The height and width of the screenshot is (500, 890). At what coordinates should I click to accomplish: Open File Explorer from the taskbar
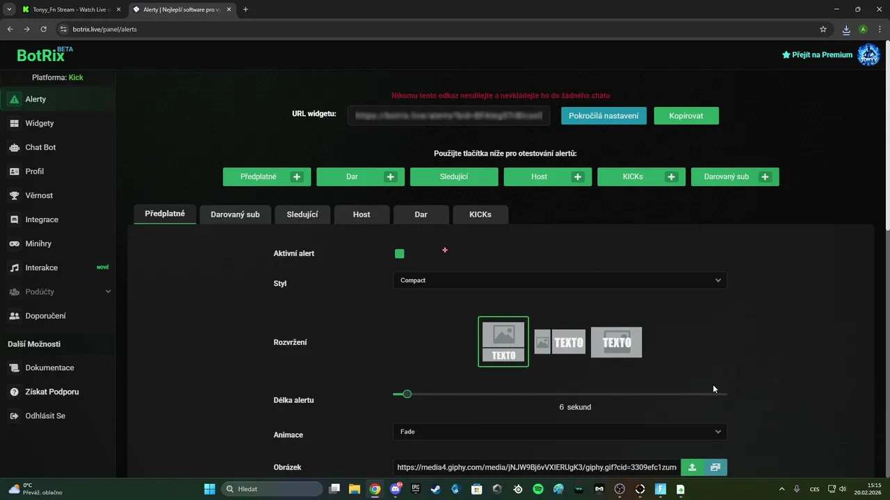pos(355,489)
